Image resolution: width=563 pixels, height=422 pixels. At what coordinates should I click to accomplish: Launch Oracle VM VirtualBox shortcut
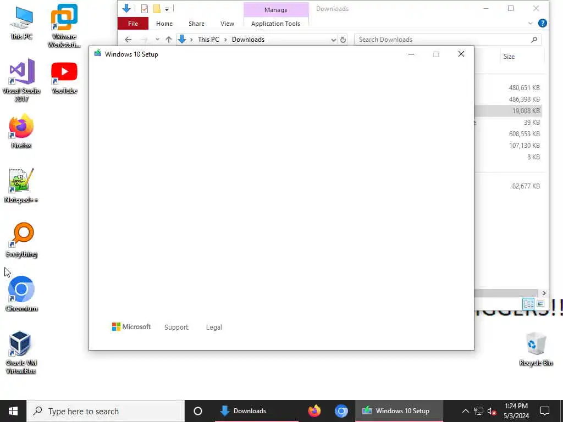click(x=21, y=352)
